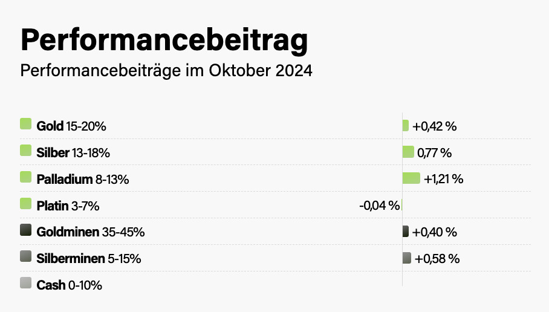Click the -0,04 % Platin value
The width and height of the screenshot is (549, 312).
(x=379, y=206)
